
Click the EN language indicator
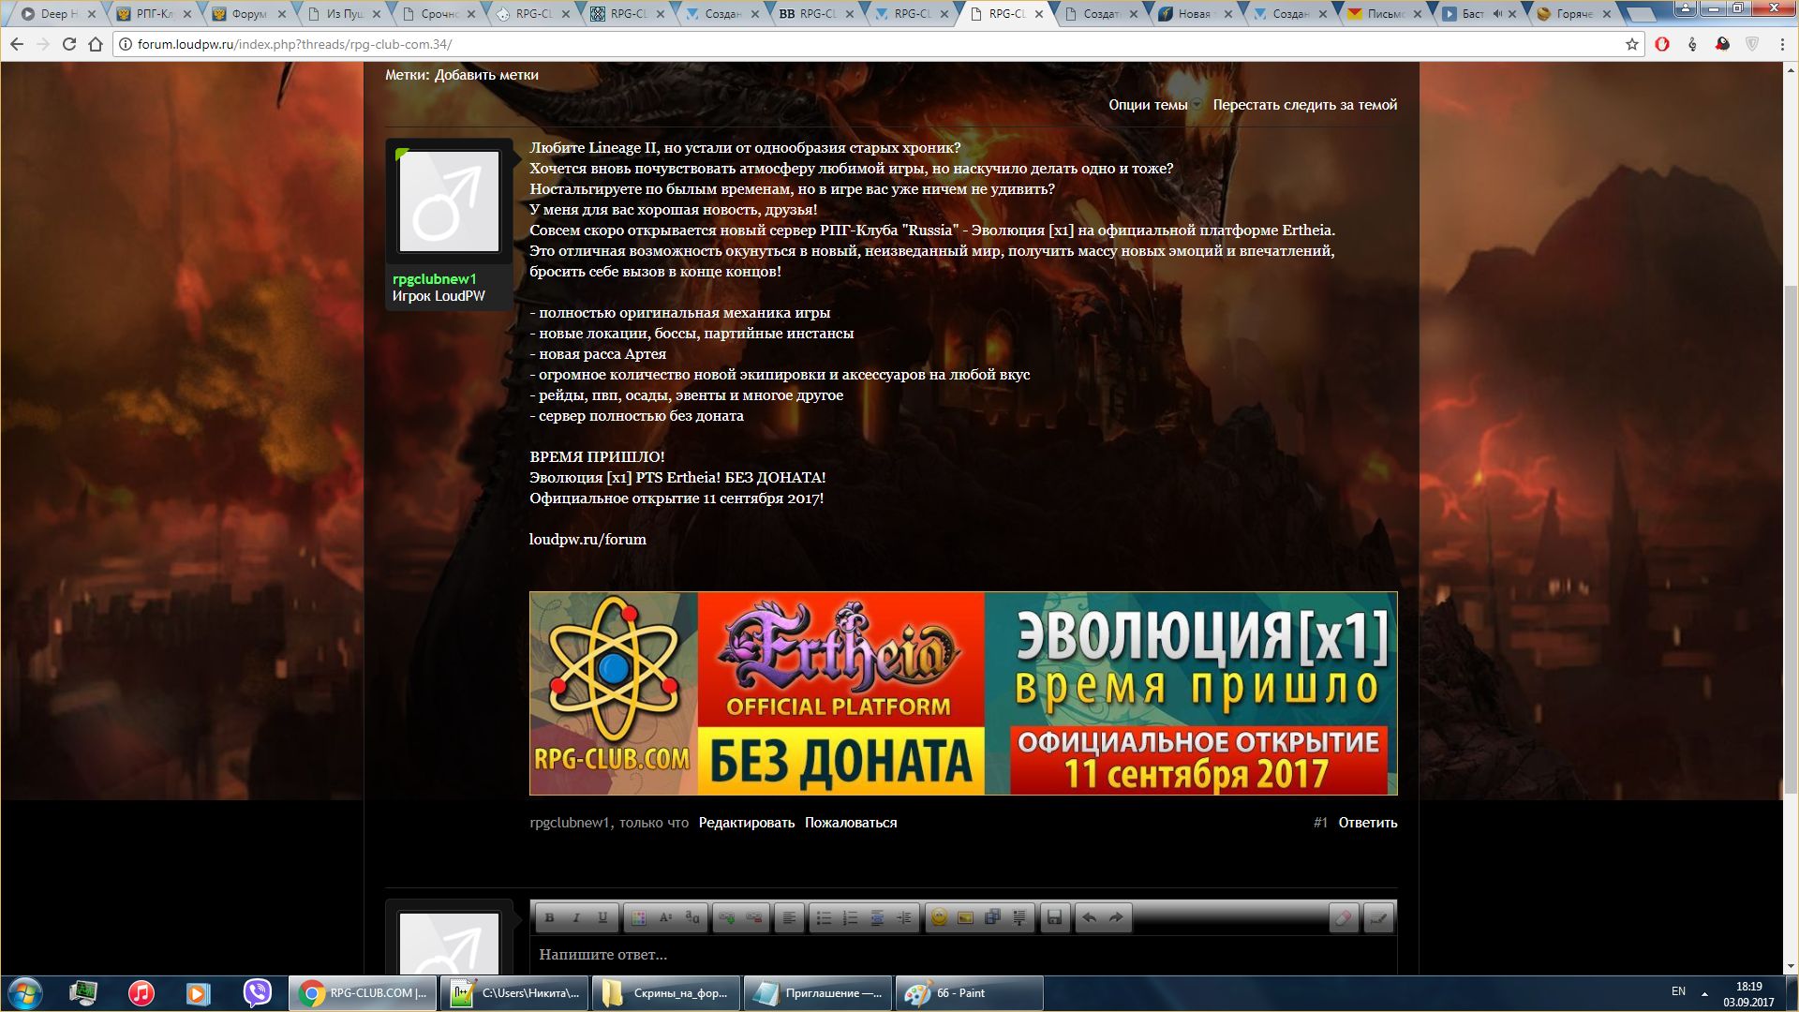pyautogui.click(x=1678, y=991)
